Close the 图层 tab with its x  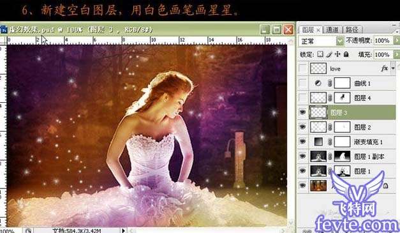point(318,30)
